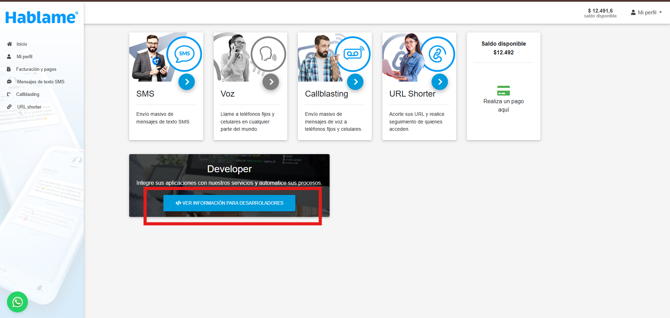The image size is (670, 318).
Task: Click the Saldo disponible $12.492 heading
Action: 503,48
